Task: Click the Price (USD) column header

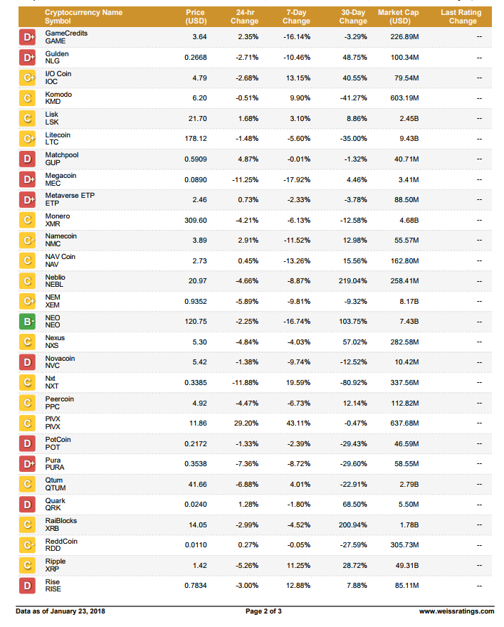Action: point(196,17)
